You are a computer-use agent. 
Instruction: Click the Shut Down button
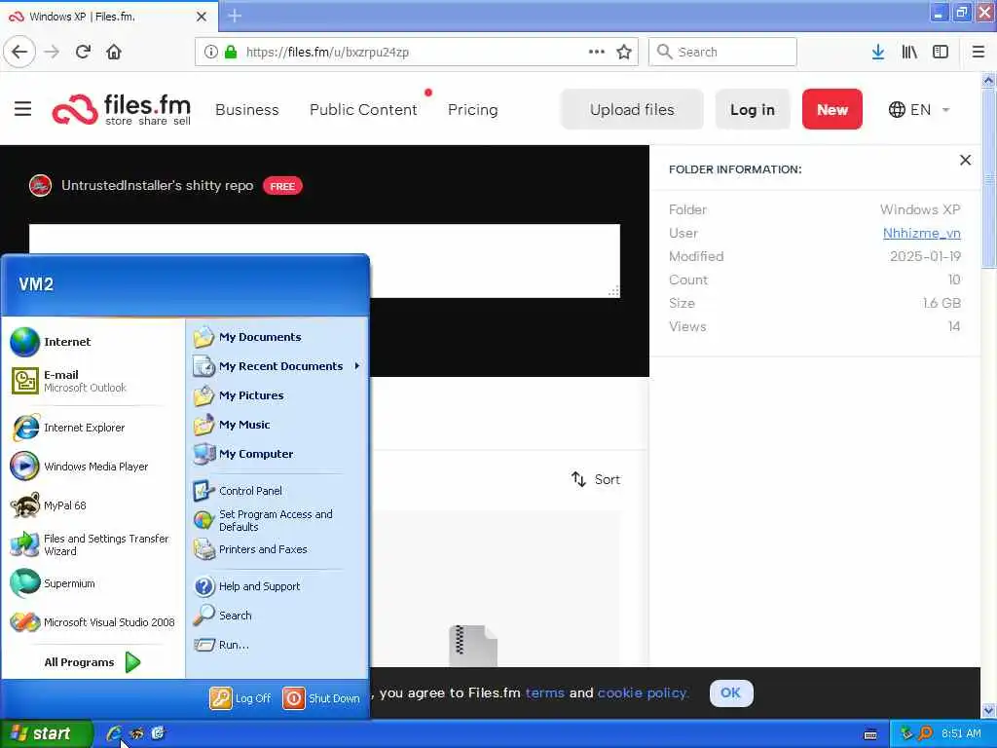(x=321, y=697)
